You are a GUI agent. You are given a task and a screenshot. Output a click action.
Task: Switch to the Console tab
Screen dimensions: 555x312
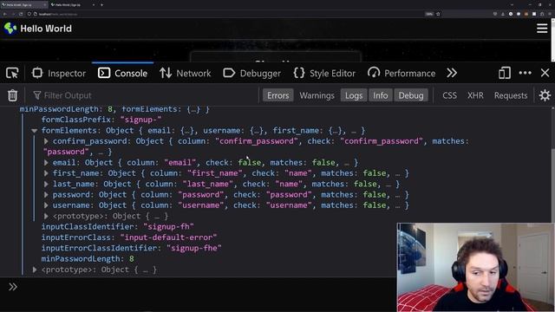tap(122, 73)
